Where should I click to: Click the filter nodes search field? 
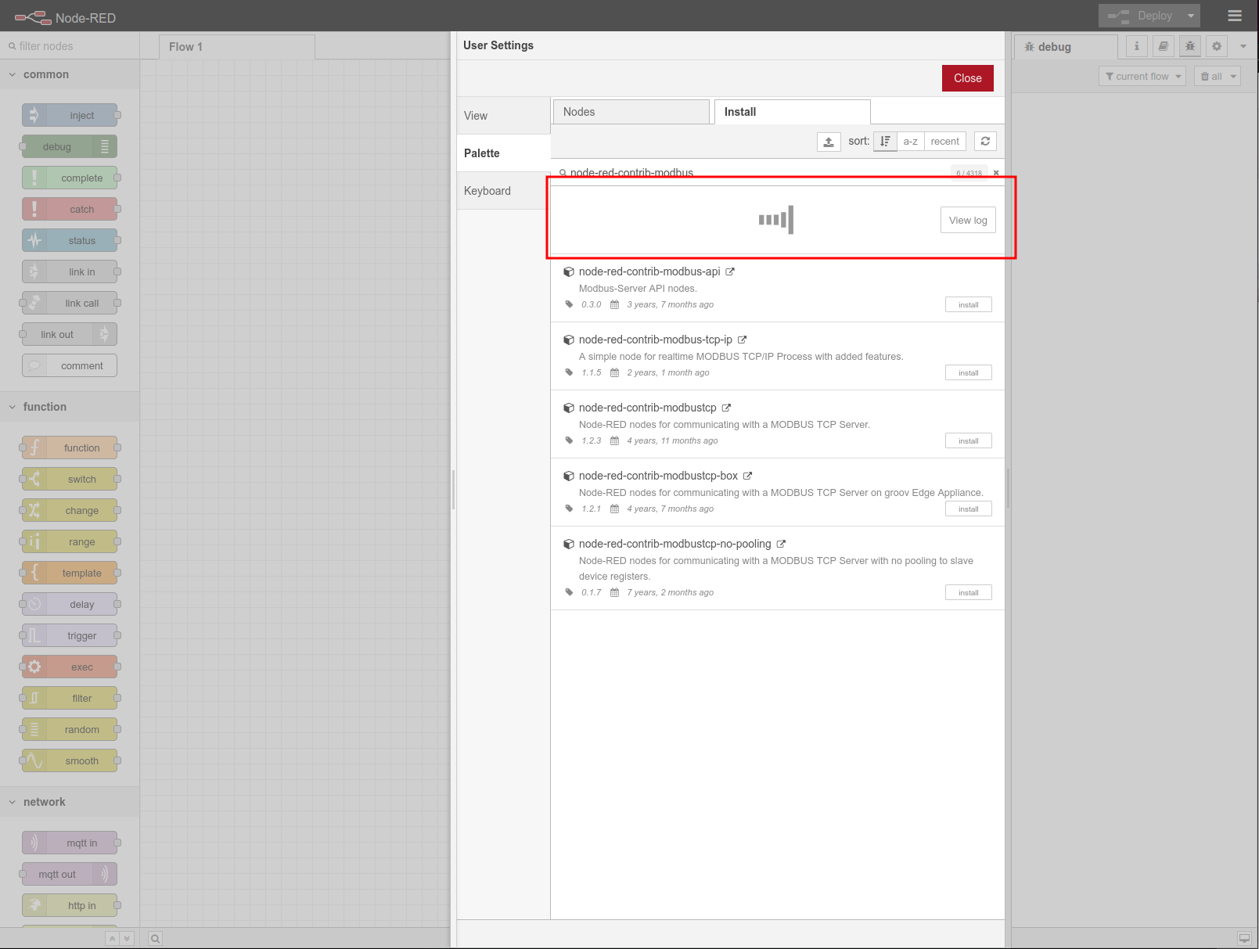(x=70, y=46)
